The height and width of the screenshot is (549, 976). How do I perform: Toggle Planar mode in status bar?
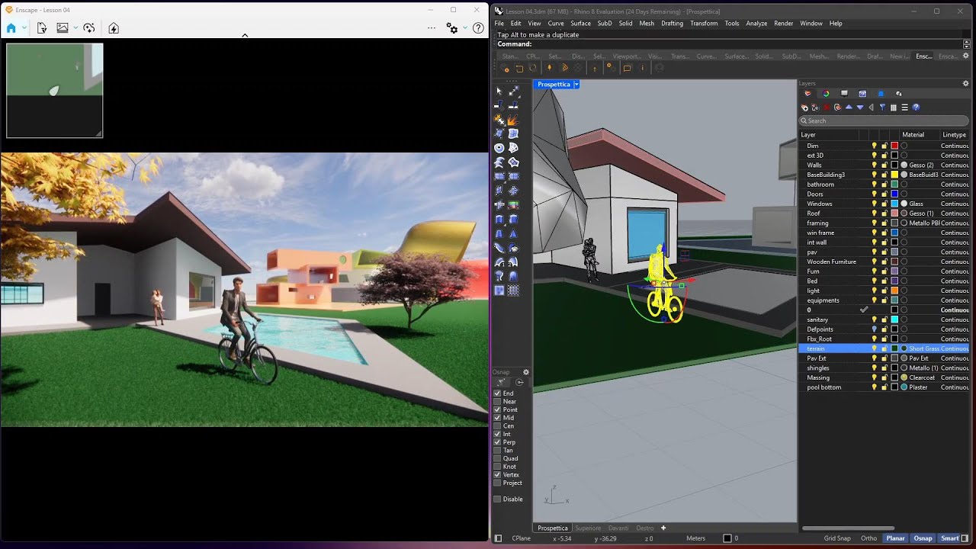click(895, 538)
